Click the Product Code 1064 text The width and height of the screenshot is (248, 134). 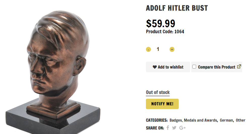[165, 32]
